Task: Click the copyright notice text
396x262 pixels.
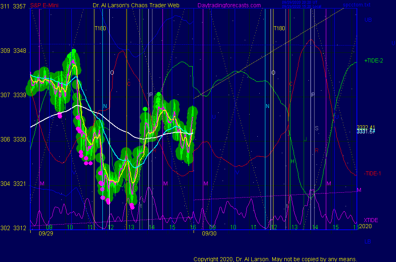Action: pos(275,259)
